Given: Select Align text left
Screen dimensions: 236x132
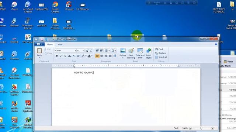Looking at the screenshot, I should coord(97,56).
